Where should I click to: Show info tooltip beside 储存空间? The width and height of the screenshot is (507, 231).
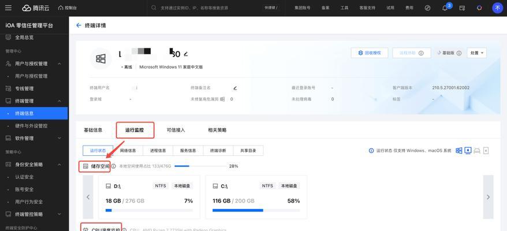[x=114, y=166]
